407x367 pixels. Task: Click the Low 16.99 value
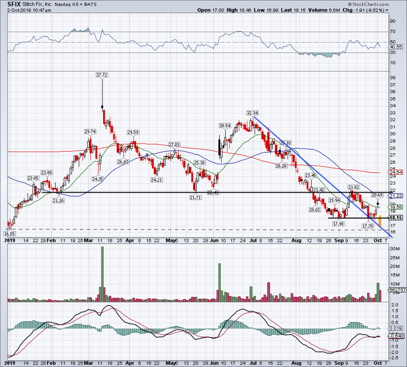click(x=266, y=10)
